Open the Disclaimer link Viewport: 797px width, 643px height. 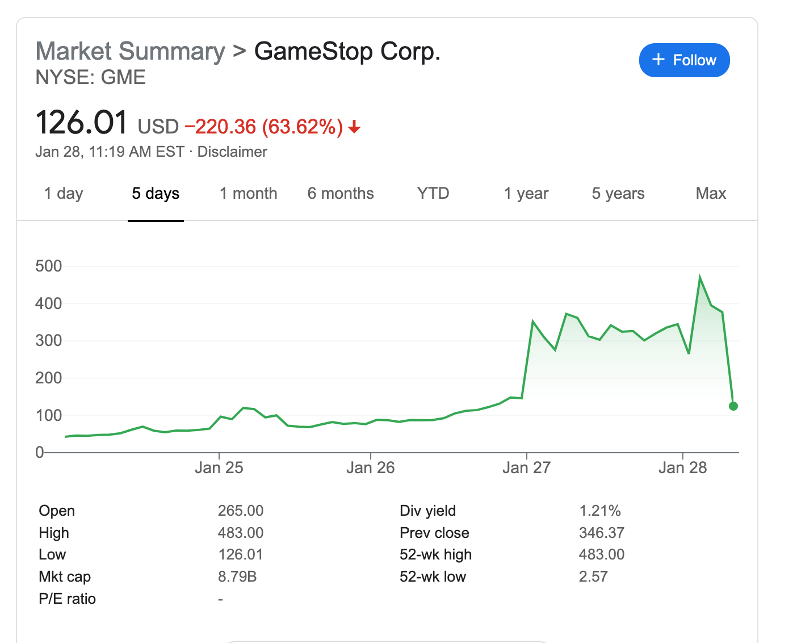click(232, 152)
